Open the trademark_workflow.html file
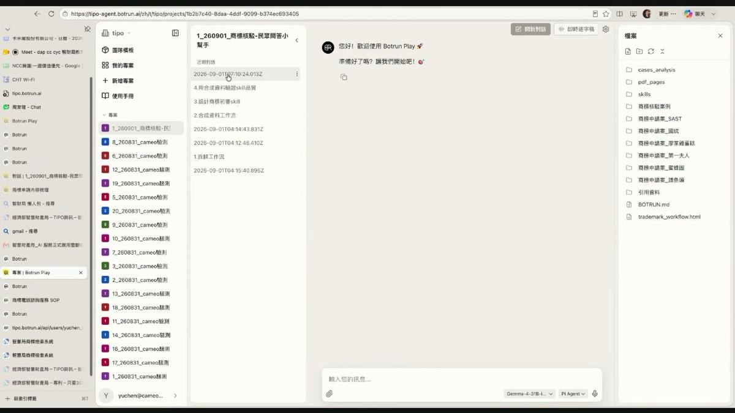735x413 pixels. click(668, 217)
